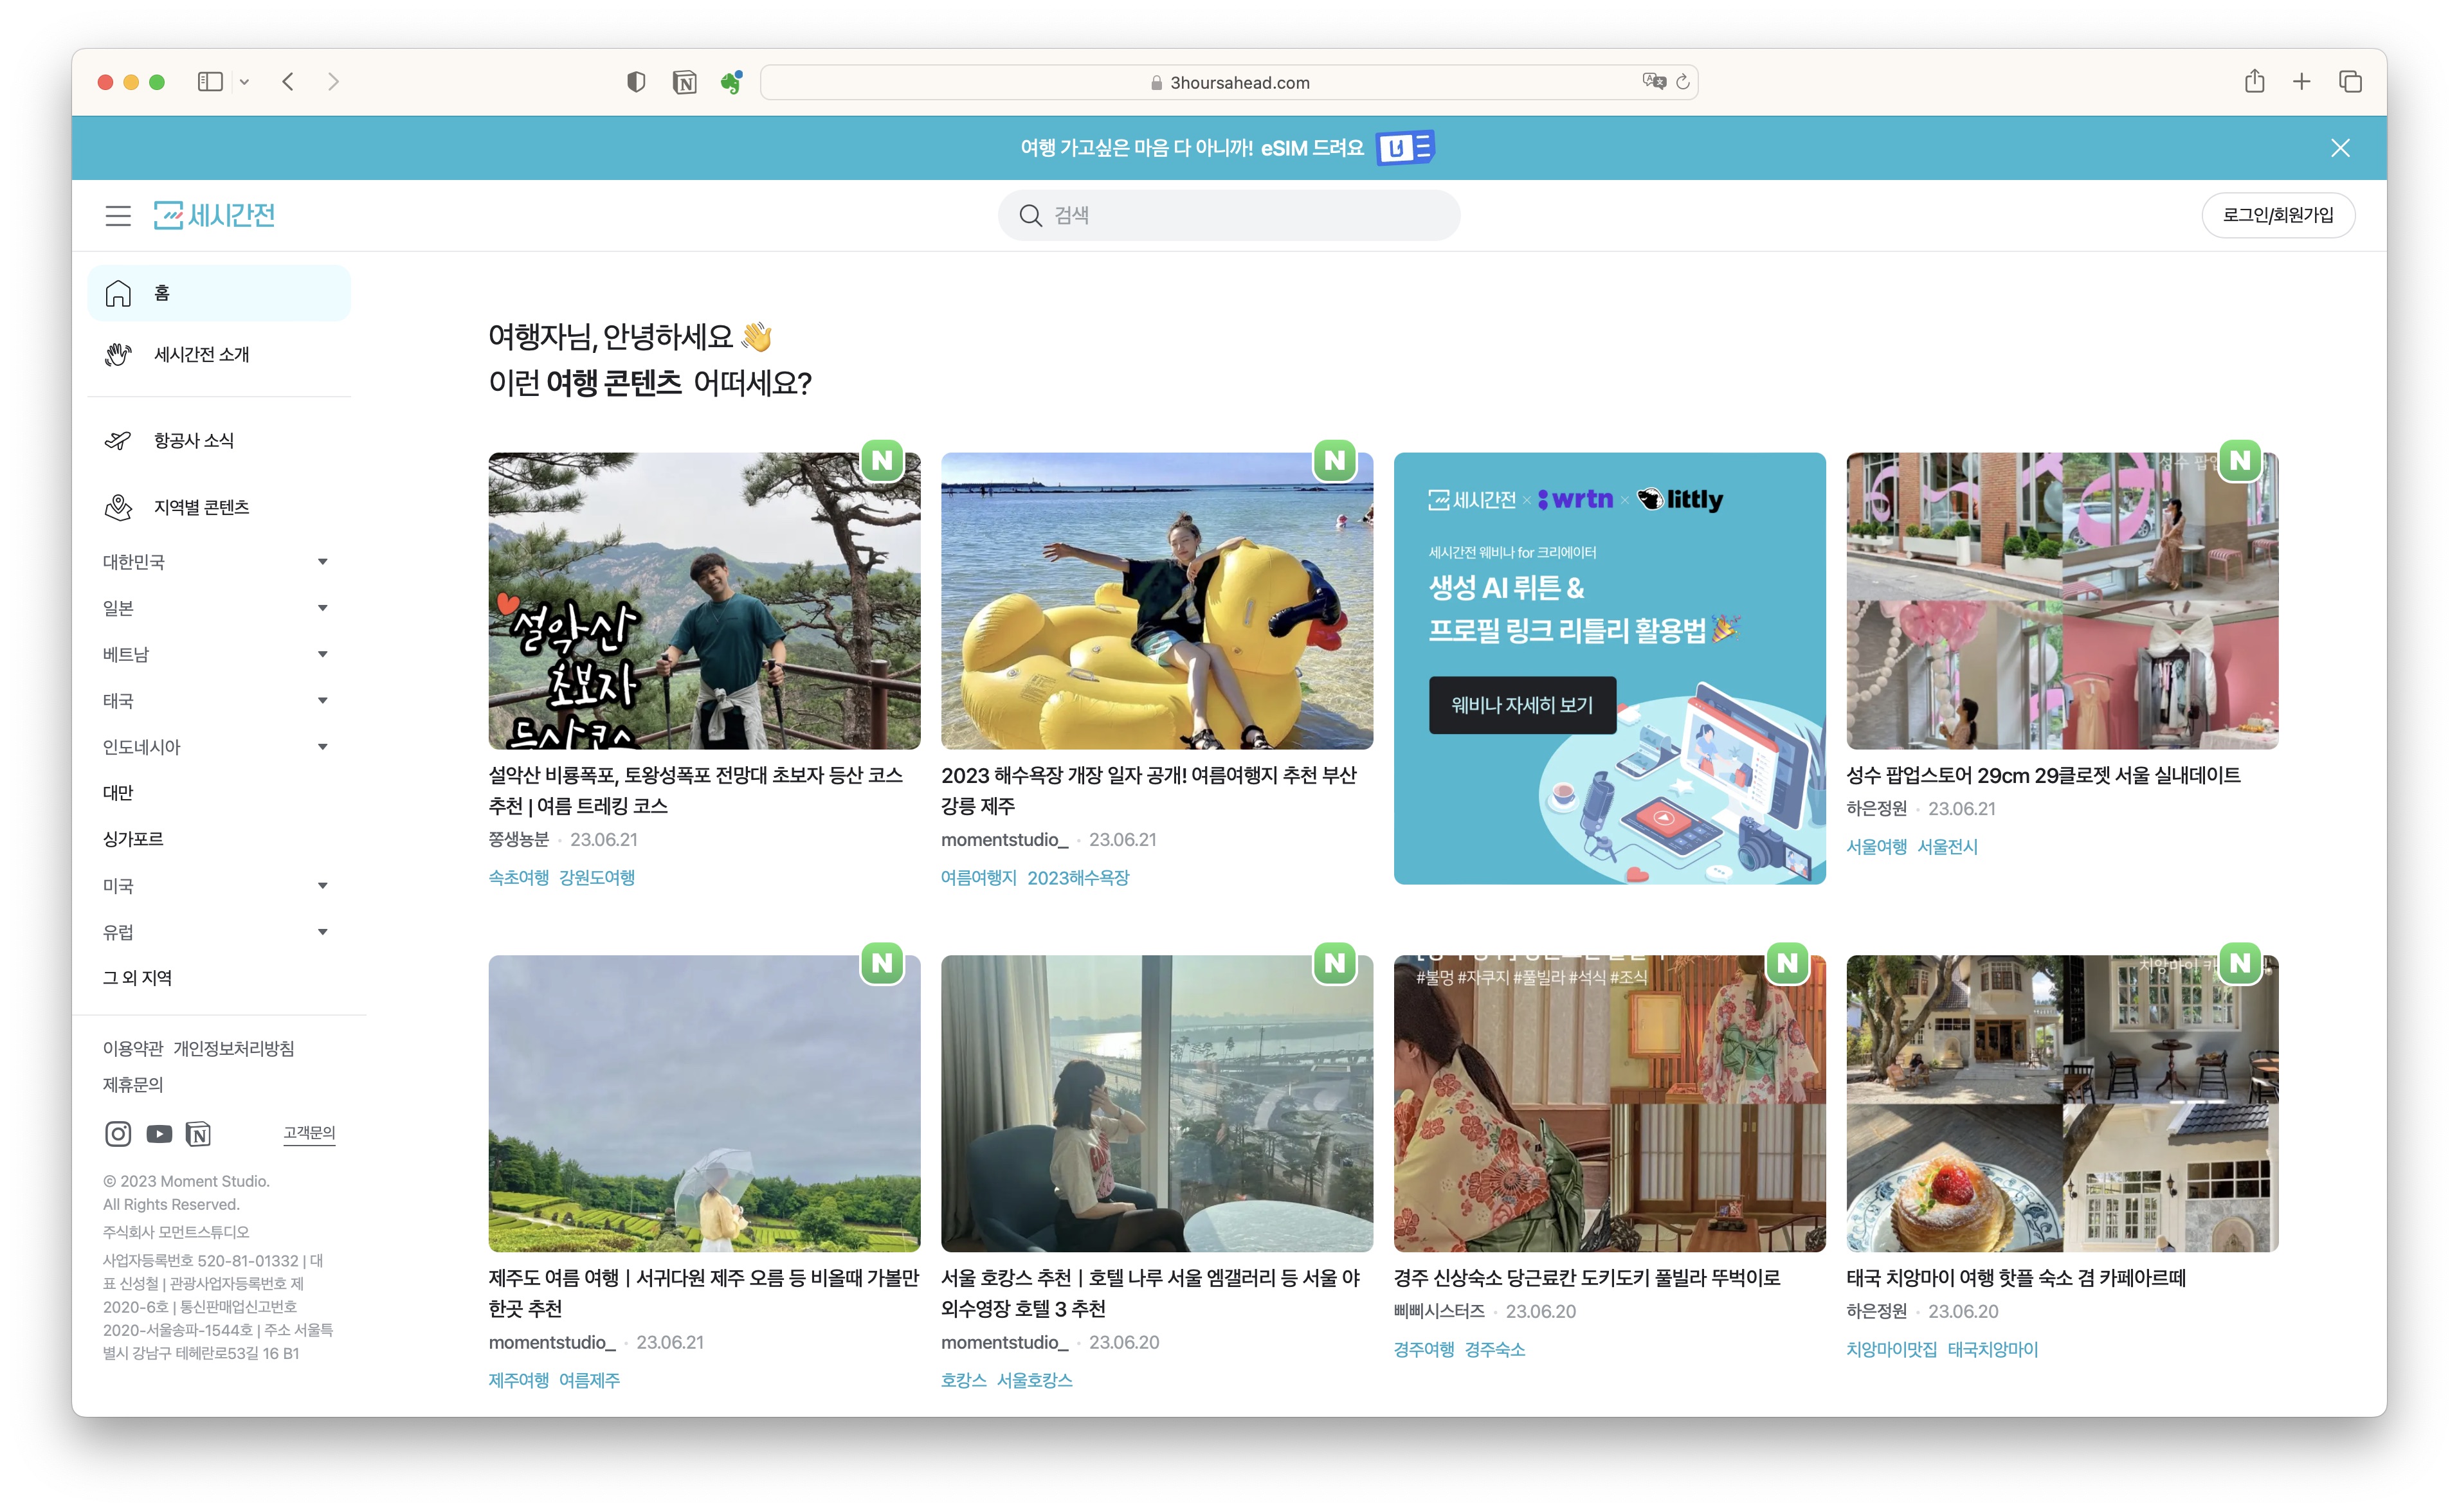Click the Naver N badge on the 치앙마이 card
Image resolution: width=2459 pixels, height=1512 pixels.
[2240, 963]
